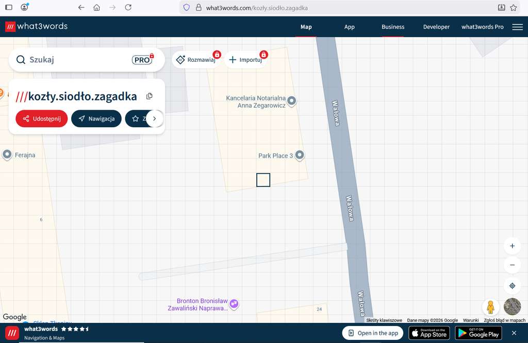Open the hamburger menu in header
The width and height of the screenshot is (528, 343).
[517, 27]
